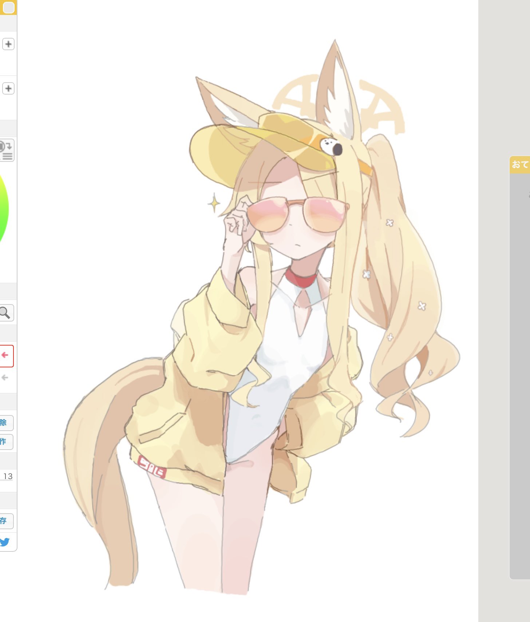Click the button ending with 除

[x=6, y=423]
